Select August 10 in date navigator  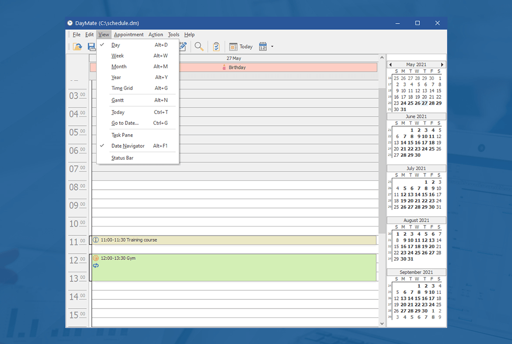[411, 240]
